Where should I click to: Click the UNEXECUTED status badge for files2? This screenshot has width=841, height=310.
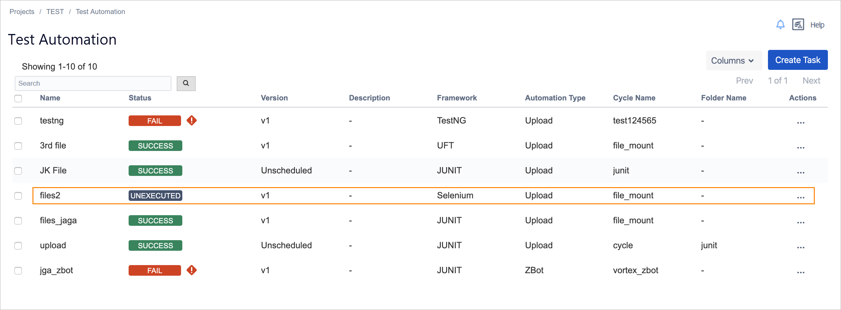tap(155, 196)
